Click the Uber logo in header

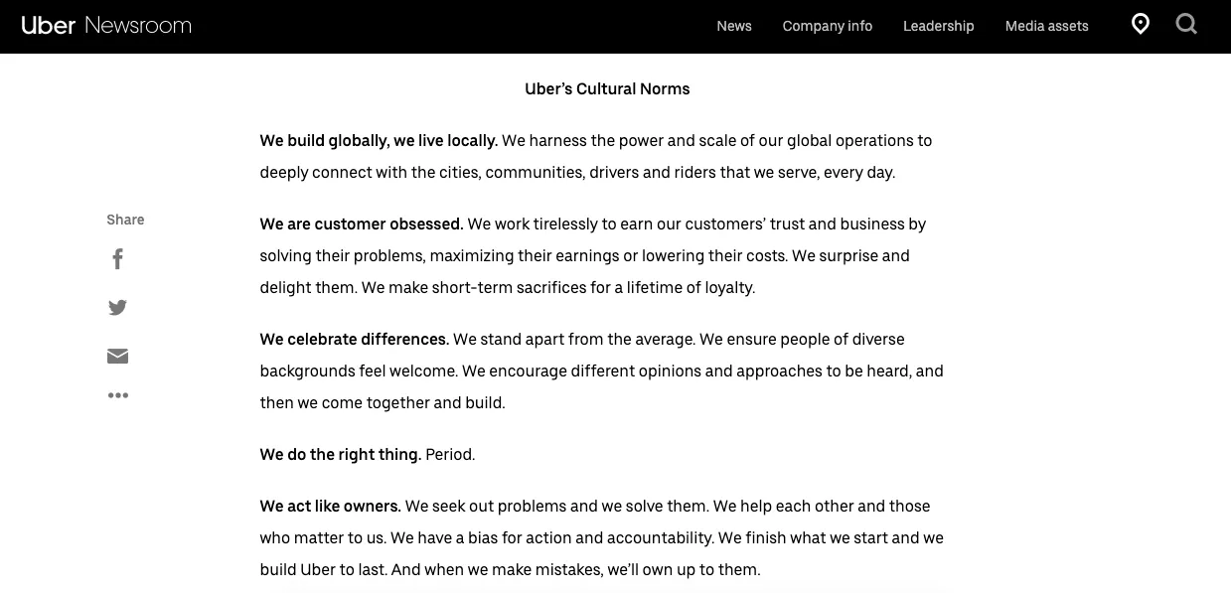coord(49,26)
